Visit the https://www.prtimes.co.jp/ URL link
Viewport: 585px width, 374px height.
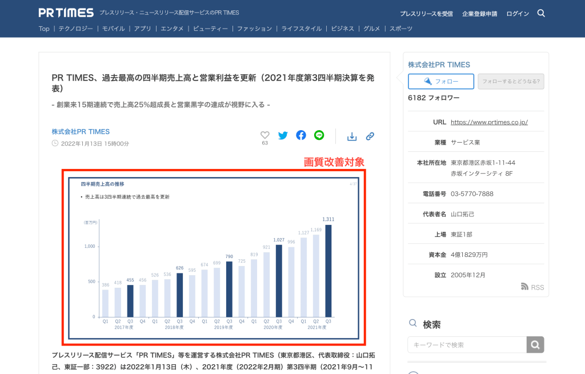[x=489, y=122]
